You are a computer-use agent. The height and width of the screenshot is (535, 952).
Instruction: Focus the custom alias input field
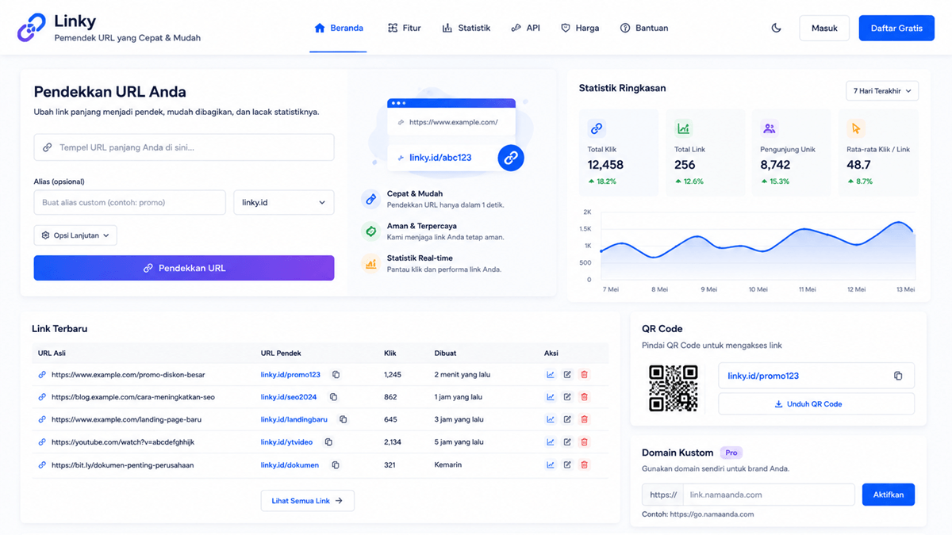coord(130,202)
